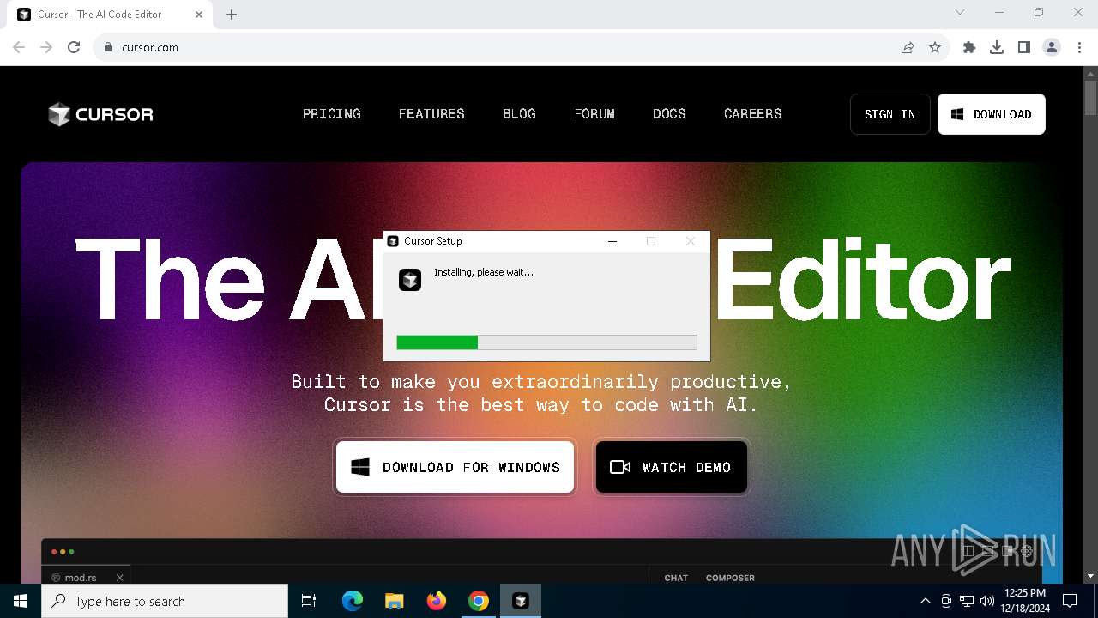Click the header DOWNLOAD button
The width and height of the screenshot is (1098, 618).
pos(992,114)
